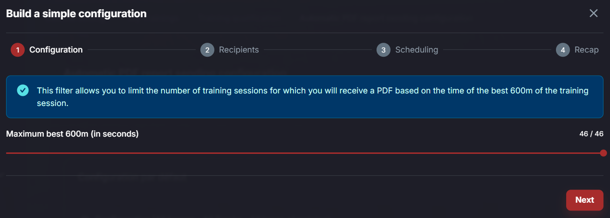
Task: Go to the Configuration step label
Action: [x=56, y=50]
